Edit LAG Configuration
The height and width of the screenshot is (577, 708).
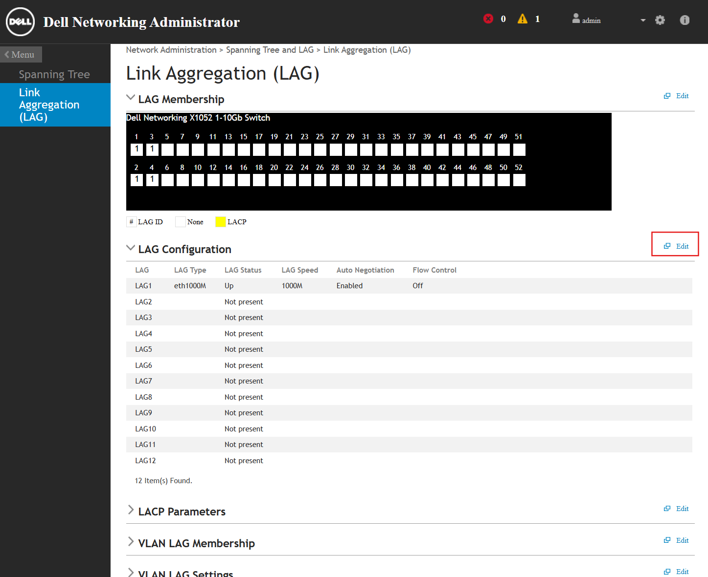click(x=682, y=246)
